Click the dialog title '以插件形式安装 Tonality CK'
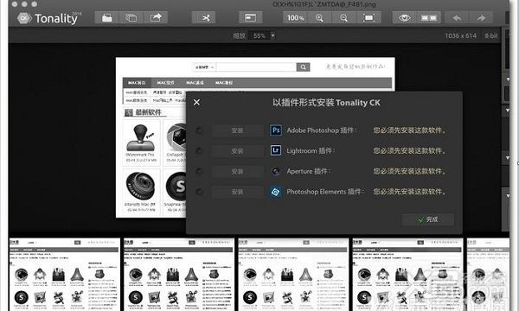 326,103
